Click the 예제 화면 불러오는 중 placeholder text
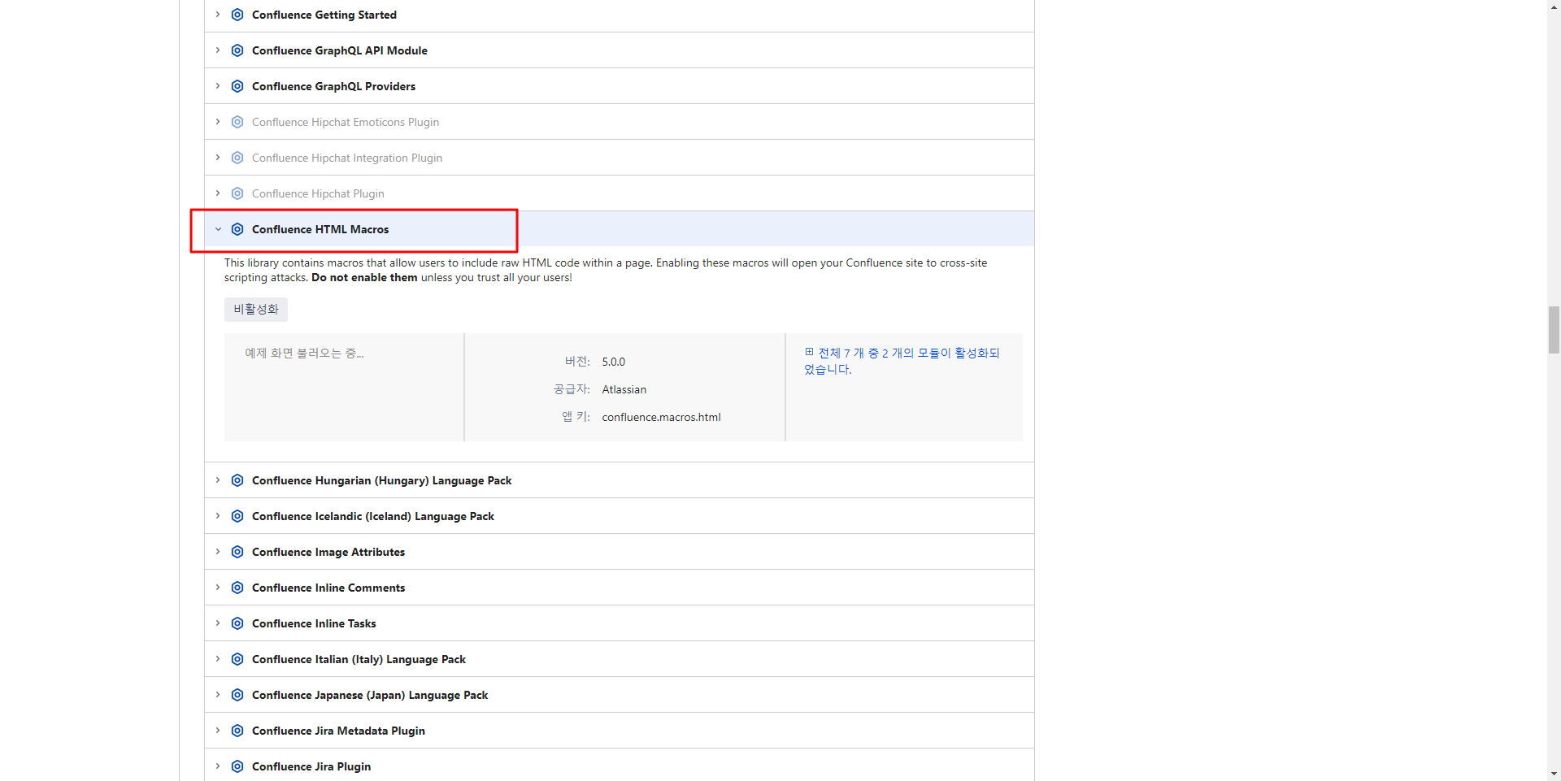 pos(304,353)
